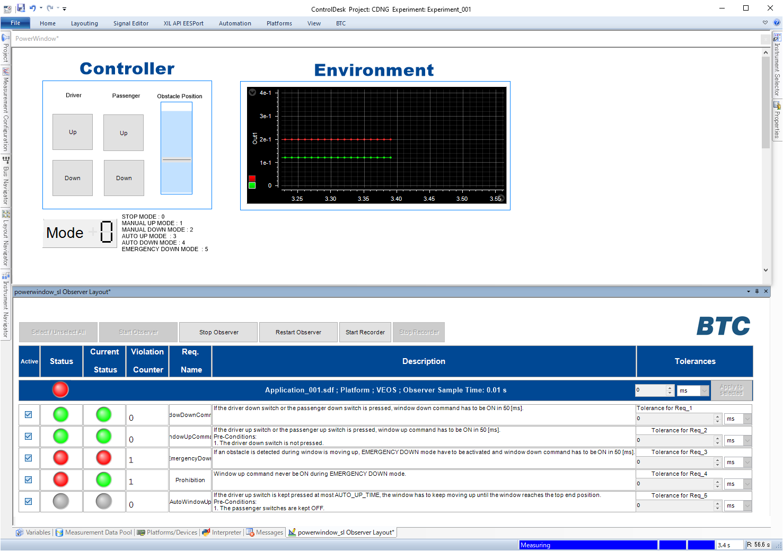
Task: Click the gray Status lamp of AutoWindowUp row
Action: [x=61, y=501]
